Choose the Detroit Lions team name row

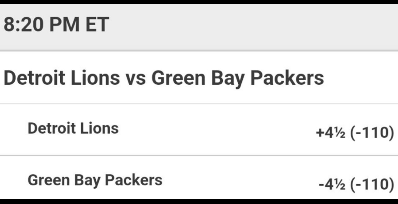pos(199,130)
